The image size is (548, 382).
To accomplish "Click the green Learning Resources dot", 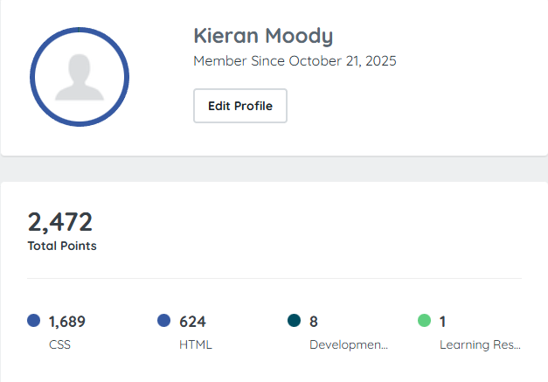I will (x=425, y=321).
